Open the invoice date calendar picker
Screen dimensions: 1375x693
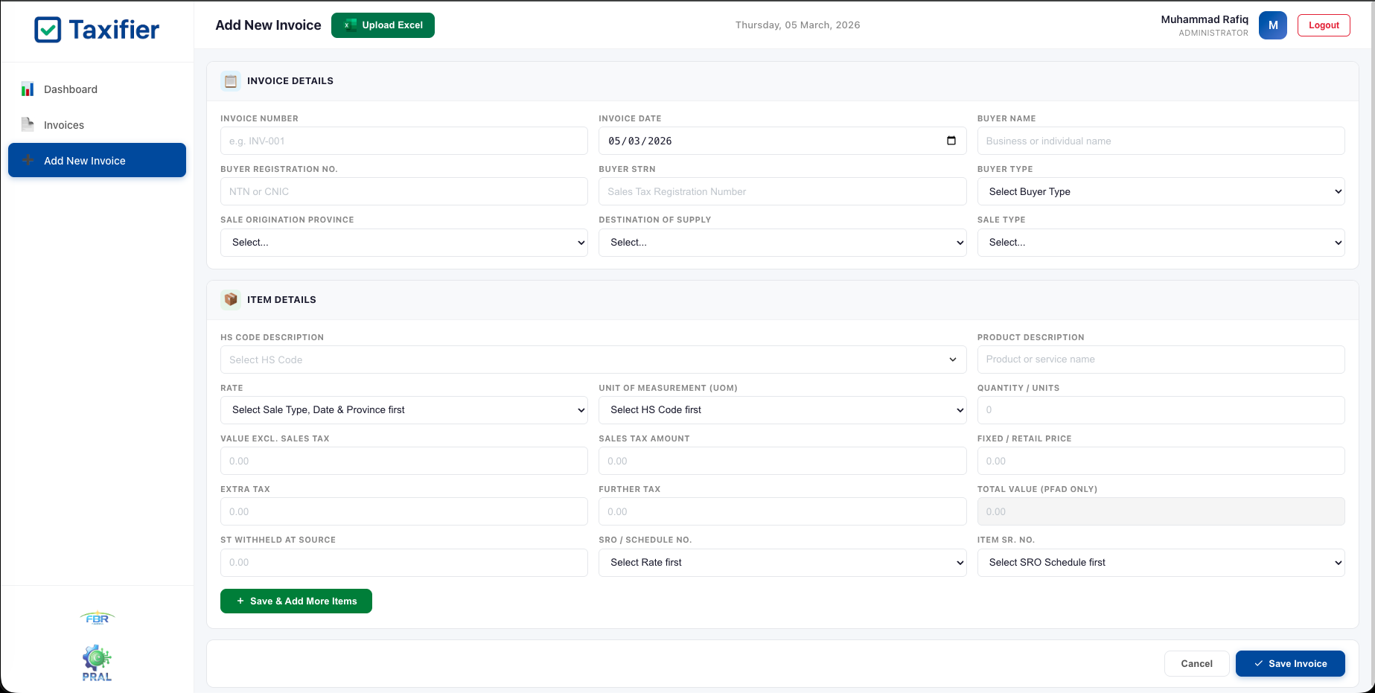coord(951,141)
